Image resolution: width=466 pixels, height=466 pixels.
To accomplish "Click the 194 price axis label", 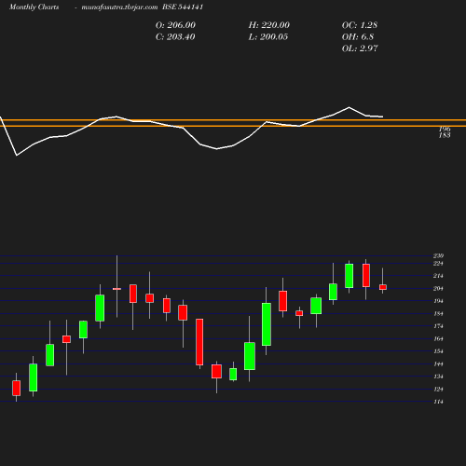I will tap(438, 301).
